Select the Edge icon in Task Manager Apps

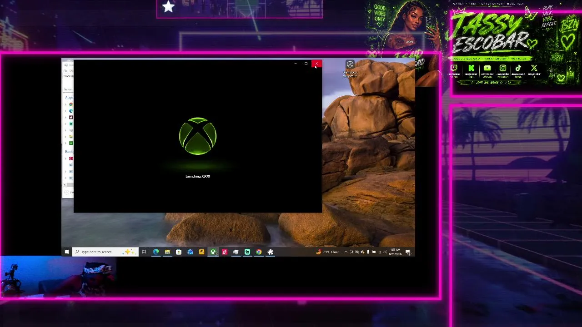click(71, 111)
